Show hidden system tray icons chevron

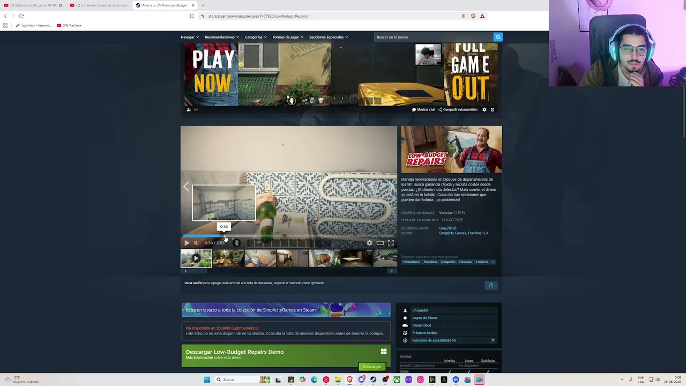(x=622, y=380)
